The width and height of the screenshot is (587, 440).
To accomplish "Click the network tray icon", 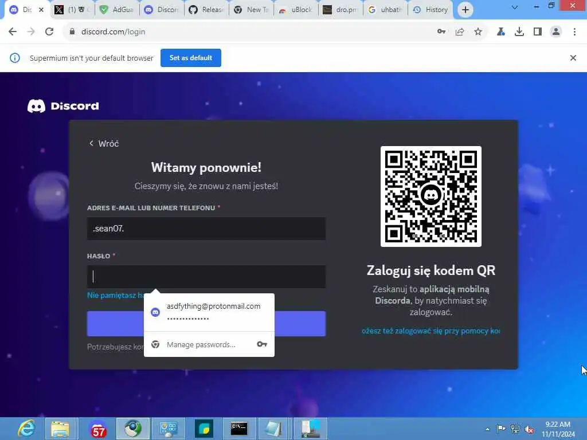I will pyautogui.click(x=515, y=429).
